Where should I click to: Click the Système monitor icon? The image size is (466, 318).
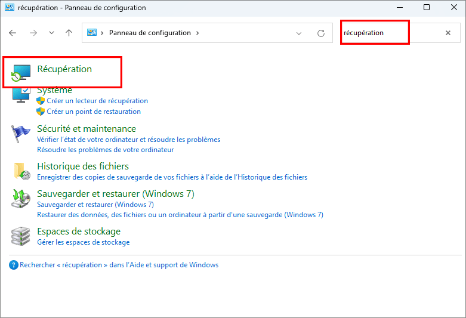click(x=21, y=95)
